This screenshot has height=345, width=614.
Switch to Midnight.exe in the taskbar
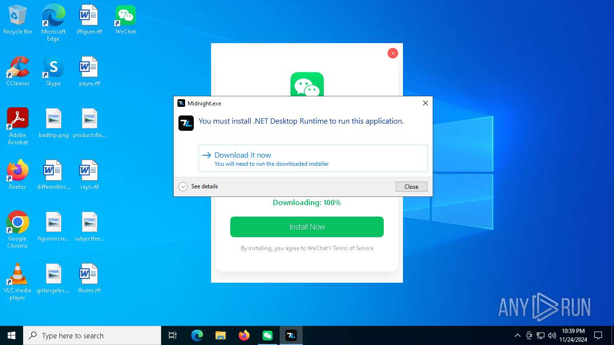tap(291, 335)
